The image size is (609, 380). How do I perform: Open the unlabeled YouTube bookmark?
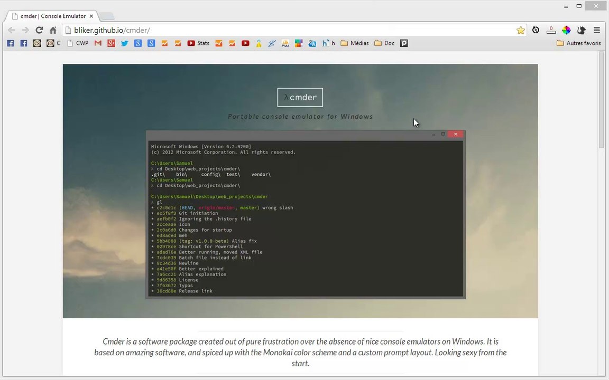(245, 43)
